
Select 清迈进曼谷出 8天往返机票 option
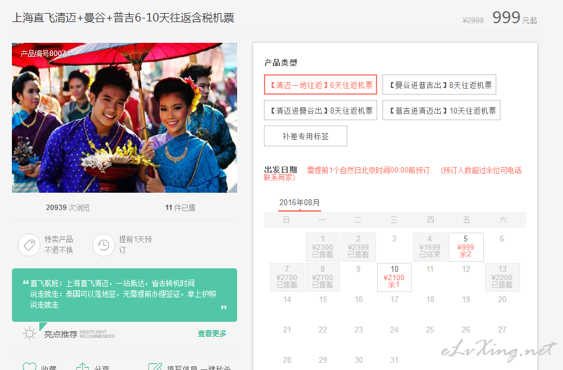[x=321, y=110]
